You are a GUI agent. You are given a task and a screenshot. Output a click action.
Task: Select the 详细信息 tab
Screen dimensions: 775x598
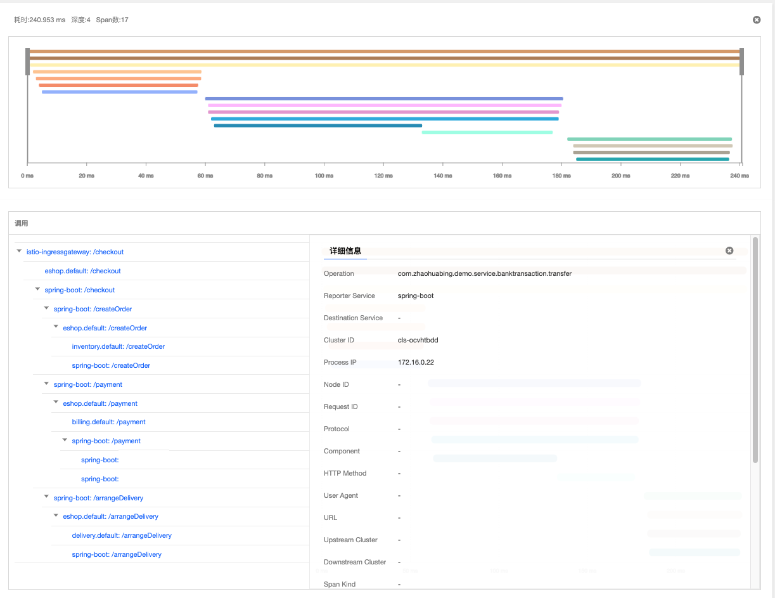(345, 251)
